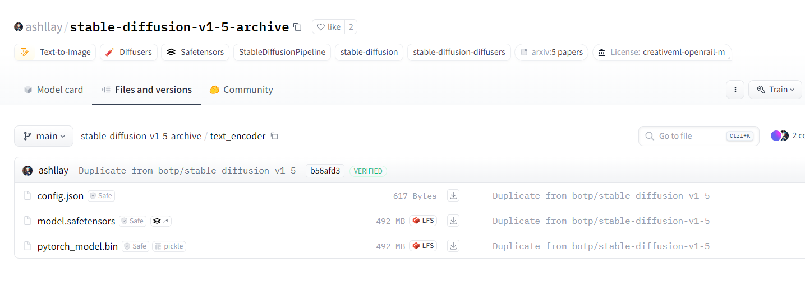Screen dimensions: 805x295
Task: Click 492 MB size of pytorch_model.bin
Action: (x=390, y=246)
